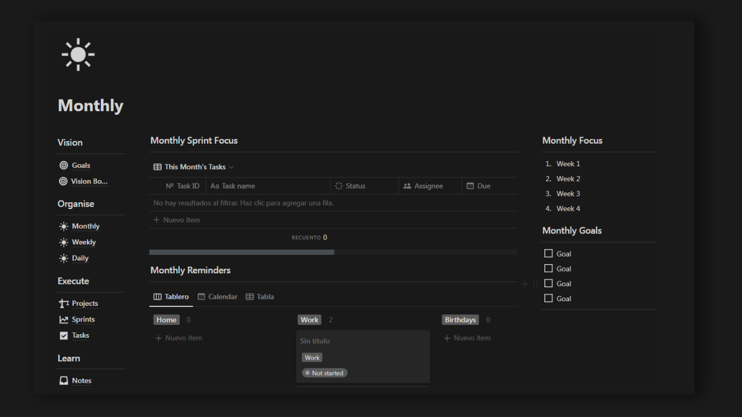The width and height of the screenshot is (742, 417).
Task: Open the Notes page link
Action: click(x=82, y=381)
